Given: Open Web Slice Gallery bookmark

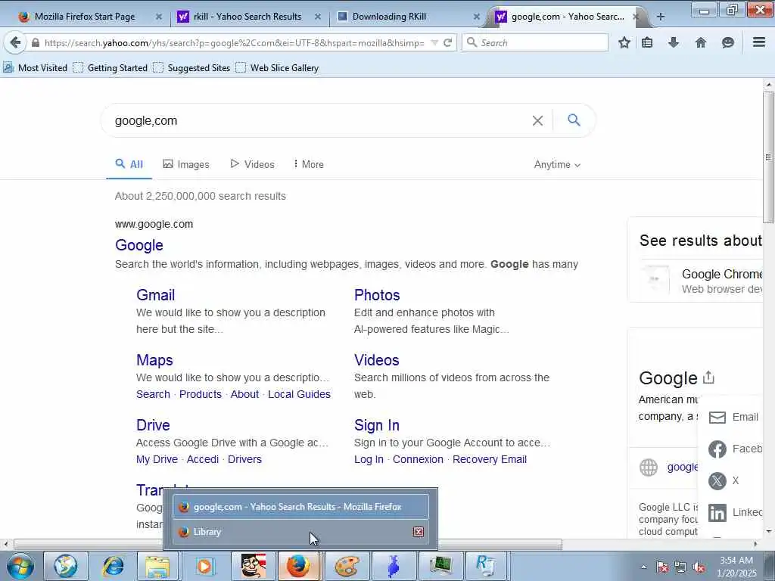Looking at the screenshot, I should point(277,67).
